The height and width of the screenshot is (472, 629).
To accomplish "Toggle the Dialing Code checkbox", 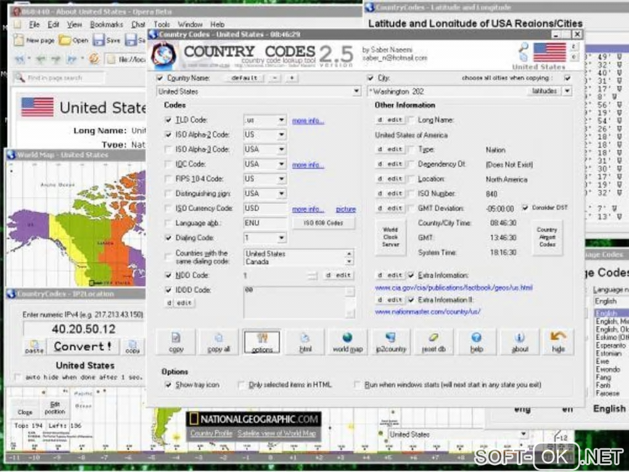I will (168, 238).
